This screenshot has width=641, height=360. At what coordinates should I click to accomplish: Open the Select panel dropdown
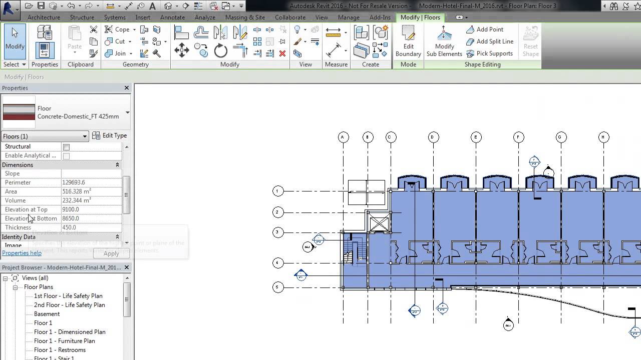[15, 64]
